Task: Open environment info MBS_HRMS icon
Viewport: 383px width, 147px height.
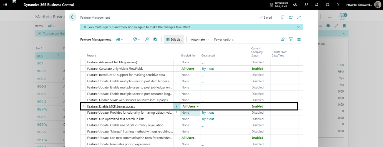Action: (x=271, y=5)
